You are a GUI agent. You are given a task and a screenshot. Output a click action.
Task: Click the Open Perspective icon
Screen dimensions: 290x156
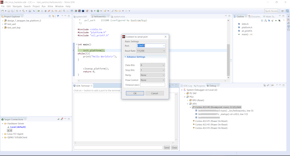[x=283, y=11]
